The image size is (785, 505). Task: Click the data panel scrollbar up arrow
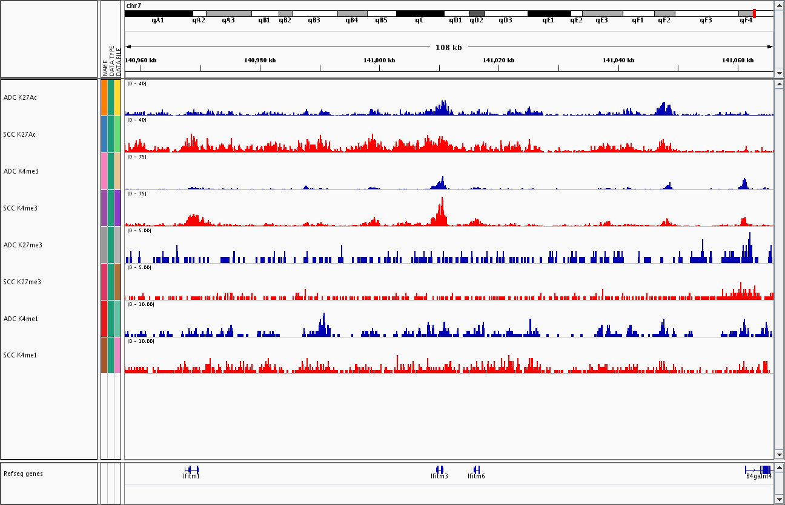[x=779, y=84]
